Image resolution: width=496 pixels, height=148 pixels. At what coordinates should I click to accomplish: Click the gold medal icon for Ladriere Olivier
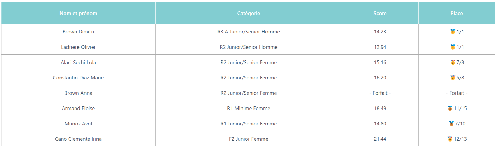[453, 47]
